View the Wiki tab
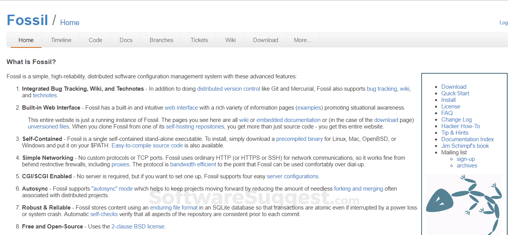The width and height of the screenshot is (508, 235). point(230,40)
